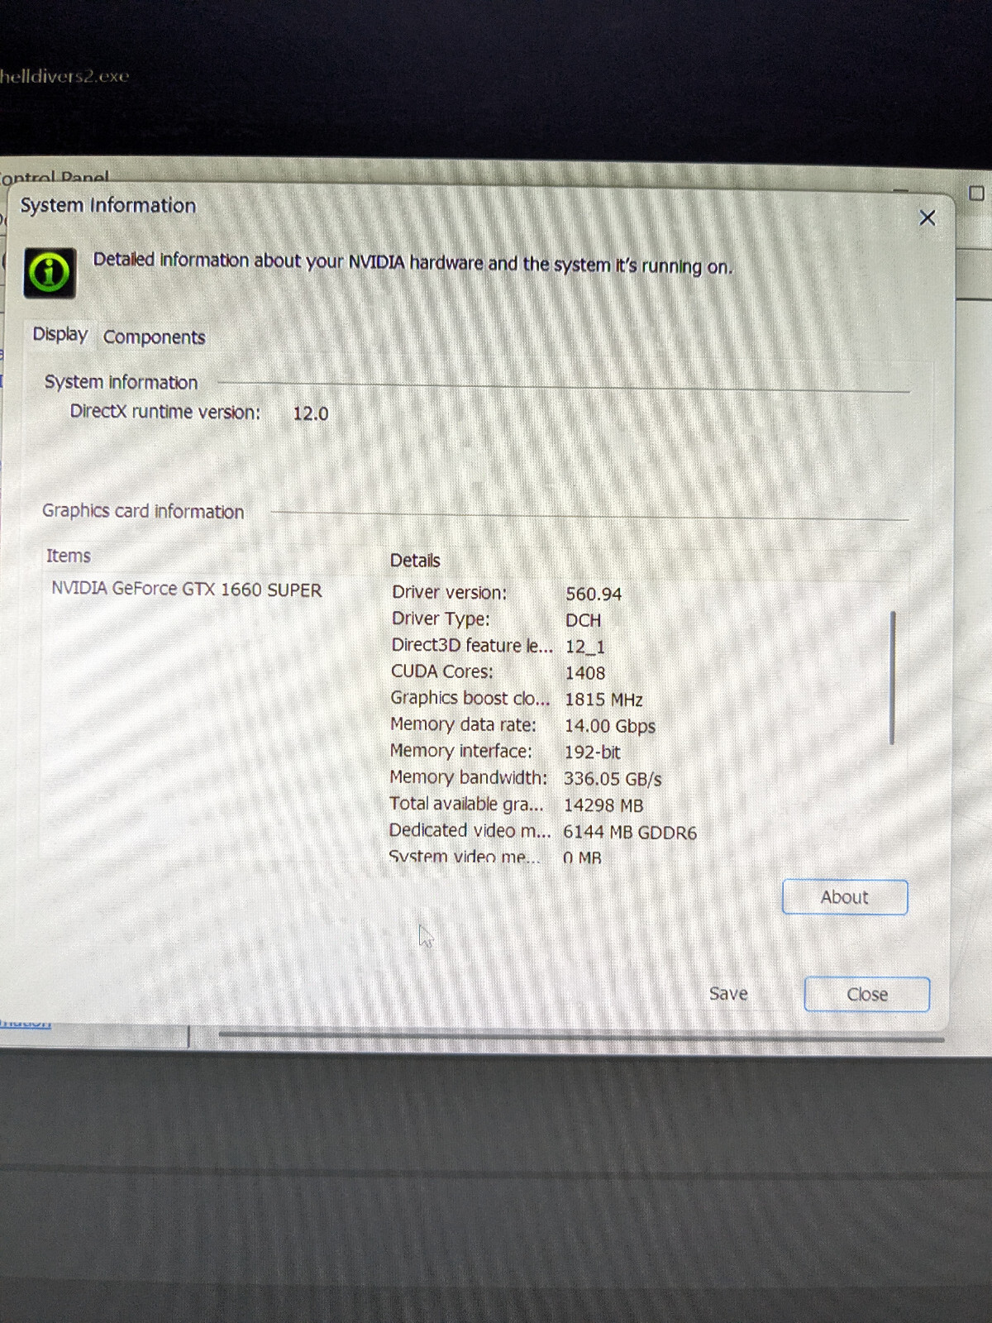The width and height of the screenshot is (992, 1323).
Task: Open the Components tab
Action: [154, 337]
